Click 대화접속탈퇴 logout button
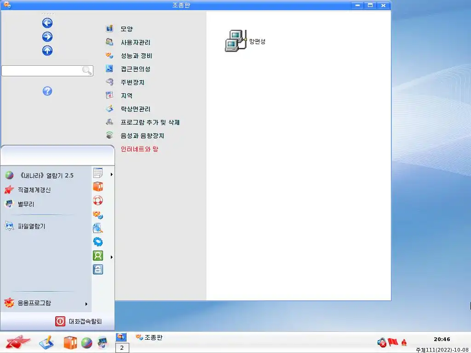Image resolution: width=471 pixels, height=353 pixels. point(78,321)
